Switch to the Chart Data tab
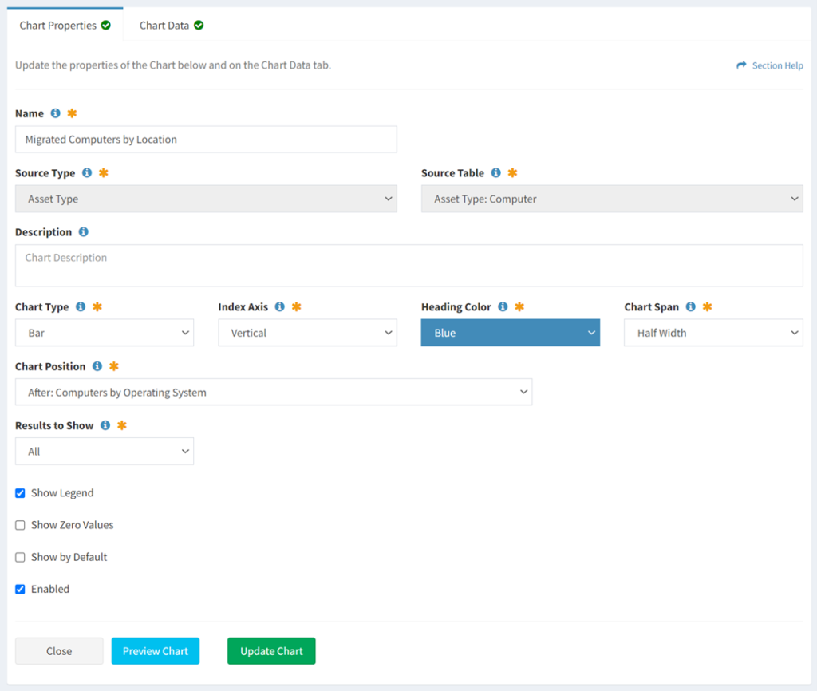This screenshot has height=691, width=817. tap(164, 25)
